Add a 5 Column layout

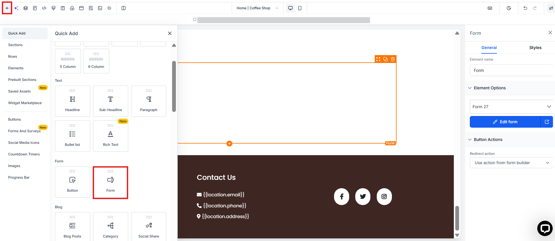pos(68,61)
